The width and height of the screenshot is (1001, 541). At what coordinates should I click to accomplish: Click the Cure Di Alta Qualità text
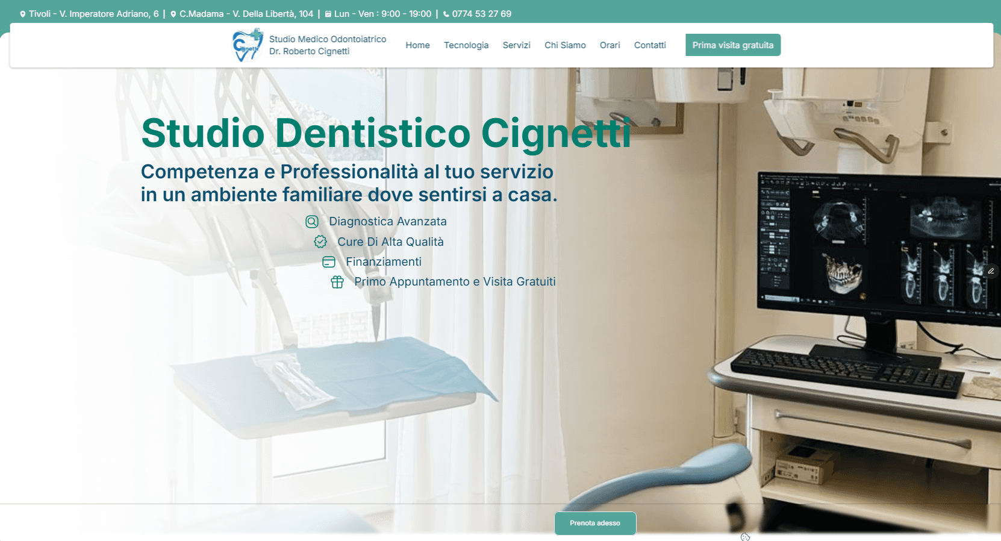point(390,242)
